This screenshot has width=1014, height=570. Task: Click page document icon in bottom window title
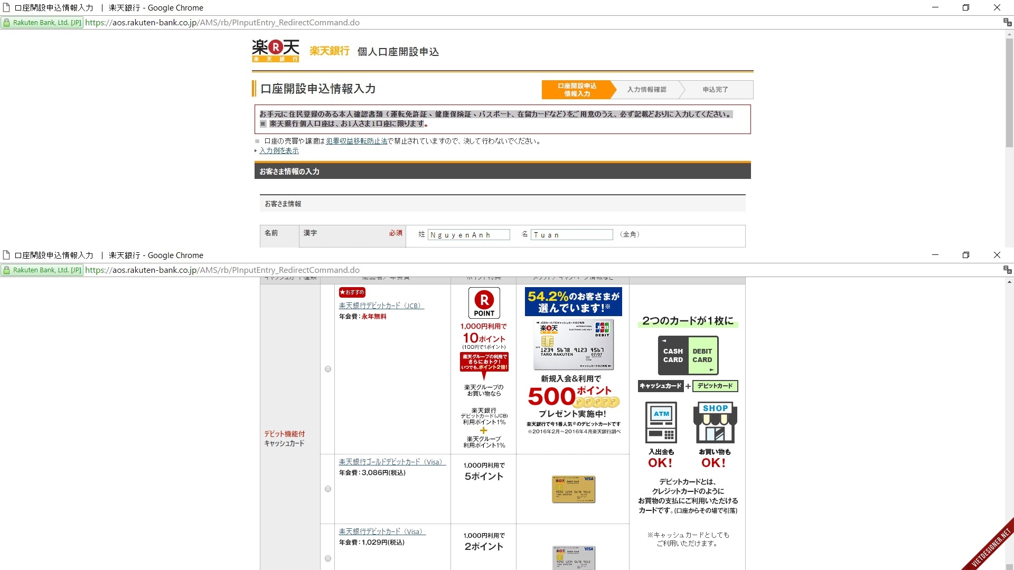point(6,255)
